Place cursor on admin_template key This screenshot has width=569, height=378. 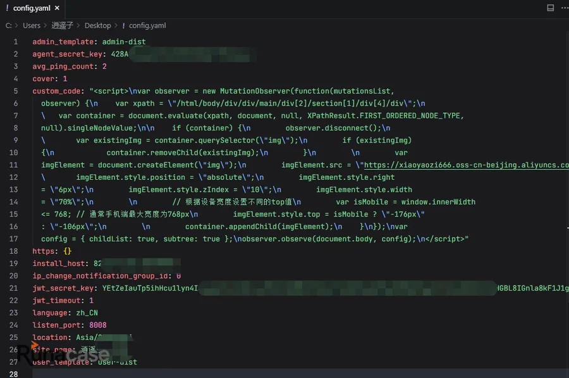tap(63, 42)
